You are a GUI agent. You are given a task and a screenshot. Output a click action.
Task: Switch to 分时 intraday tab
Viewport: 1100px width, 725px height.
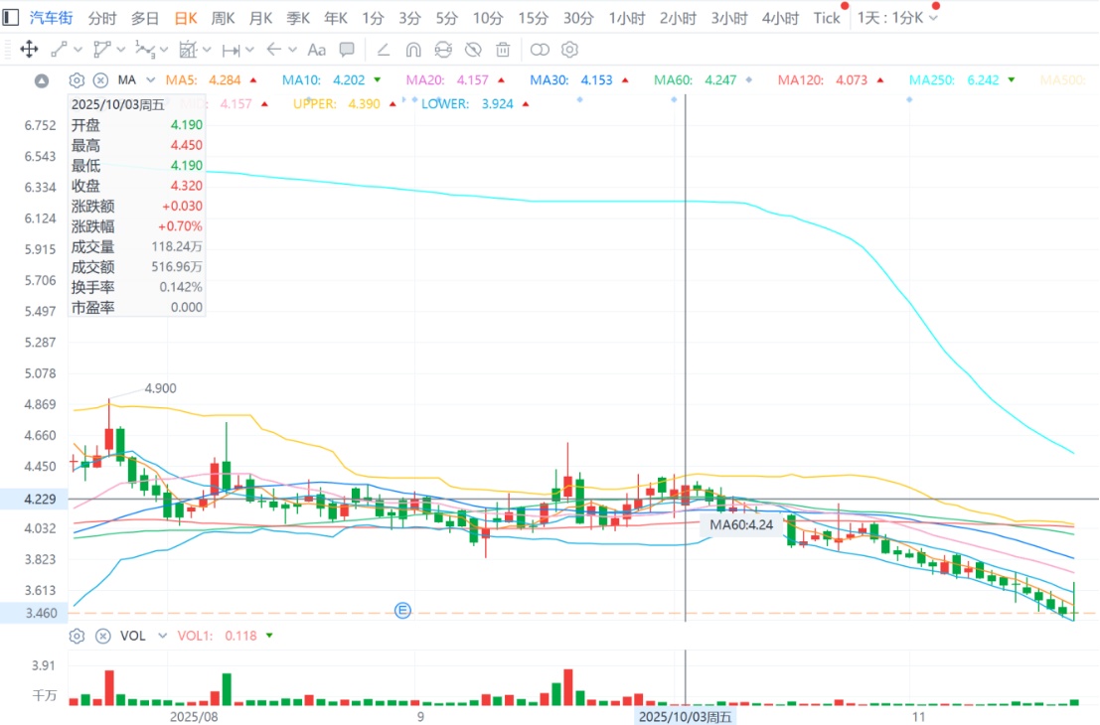click(x=102, y=18)
